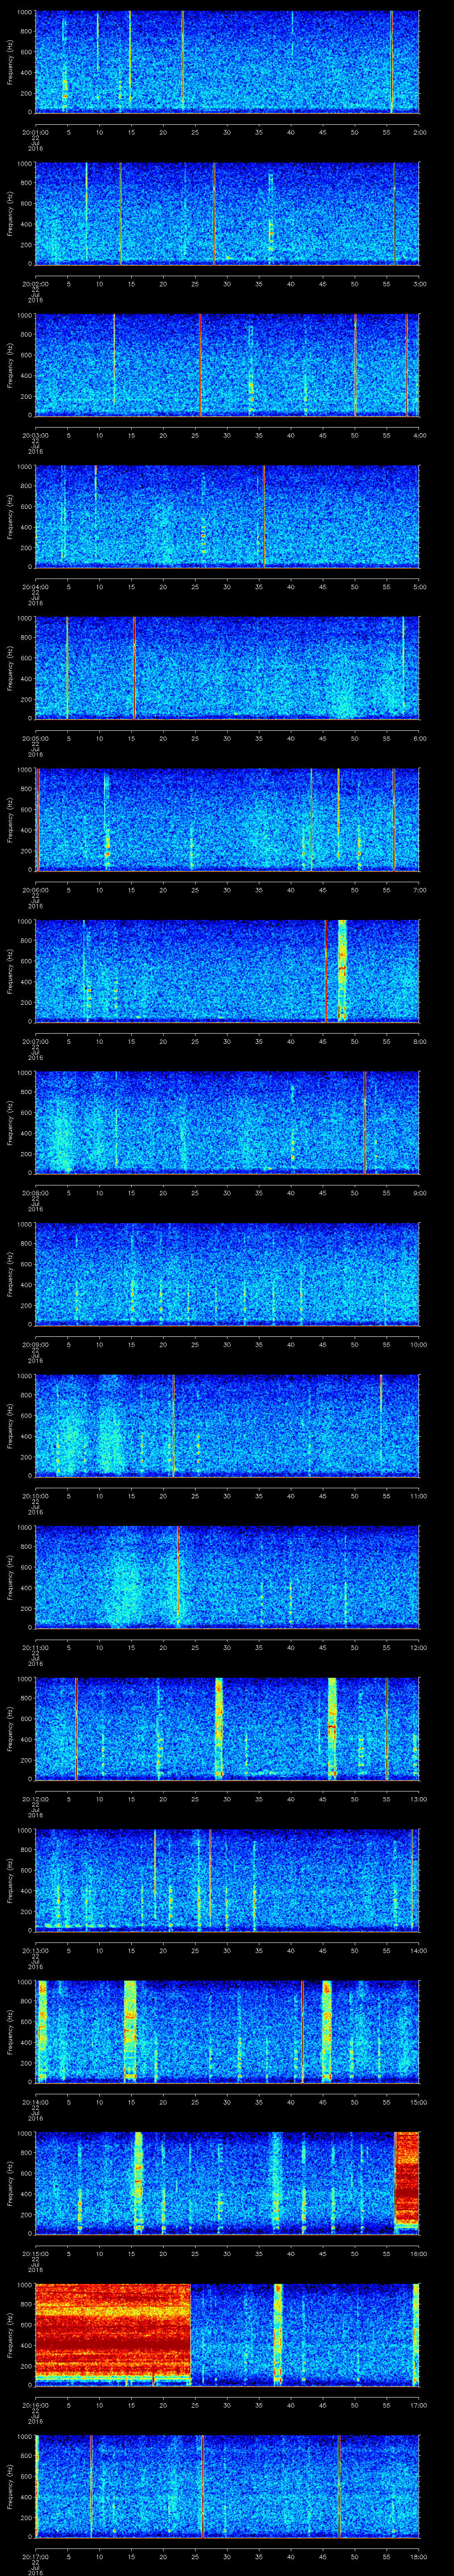Click the 5:00 end time label
This screenshot has height=2576, width=454.
pos(419,586)
